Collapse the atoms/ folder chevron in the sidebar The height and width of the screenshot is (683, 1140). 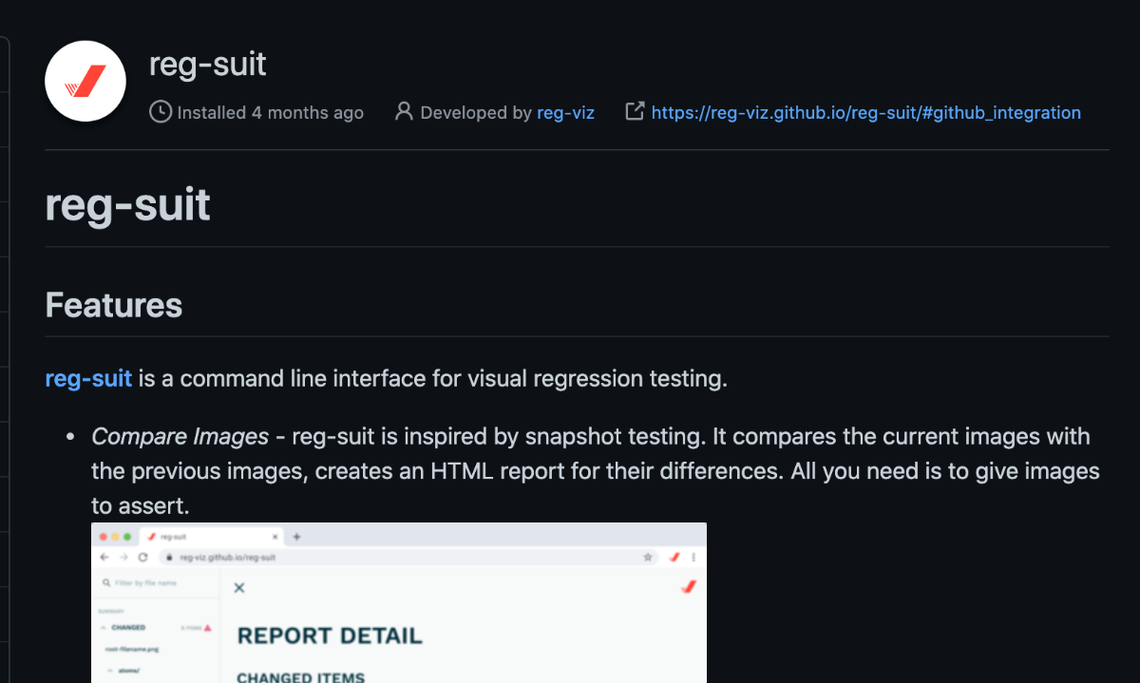(x=107, y=671)
